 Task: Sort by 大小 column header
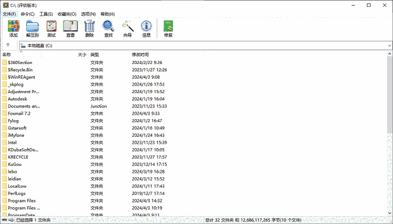[65, 55]
